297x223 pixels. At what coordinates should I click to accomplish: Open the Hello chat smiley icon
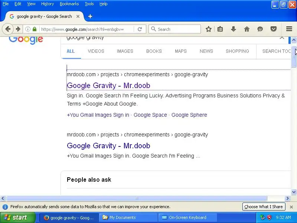(x=260, y=29)
